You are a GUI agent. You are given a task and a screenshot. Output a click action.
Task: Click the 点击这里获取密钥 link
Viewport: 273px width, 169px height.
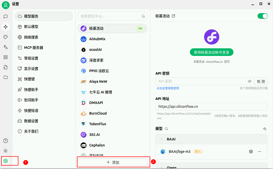tap(168, 88)
